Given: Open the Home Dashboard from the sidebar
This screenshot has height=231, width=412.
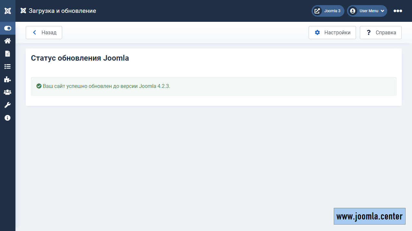Looking at the screenshot, I should (x=7, y=41).
